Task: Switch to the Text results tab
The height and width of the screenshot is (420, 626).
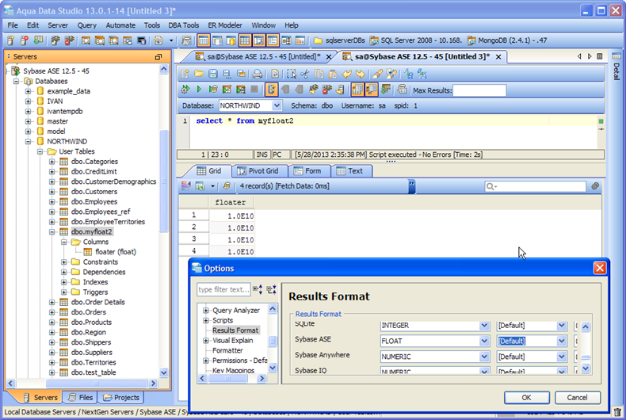Action: (350, 171)
